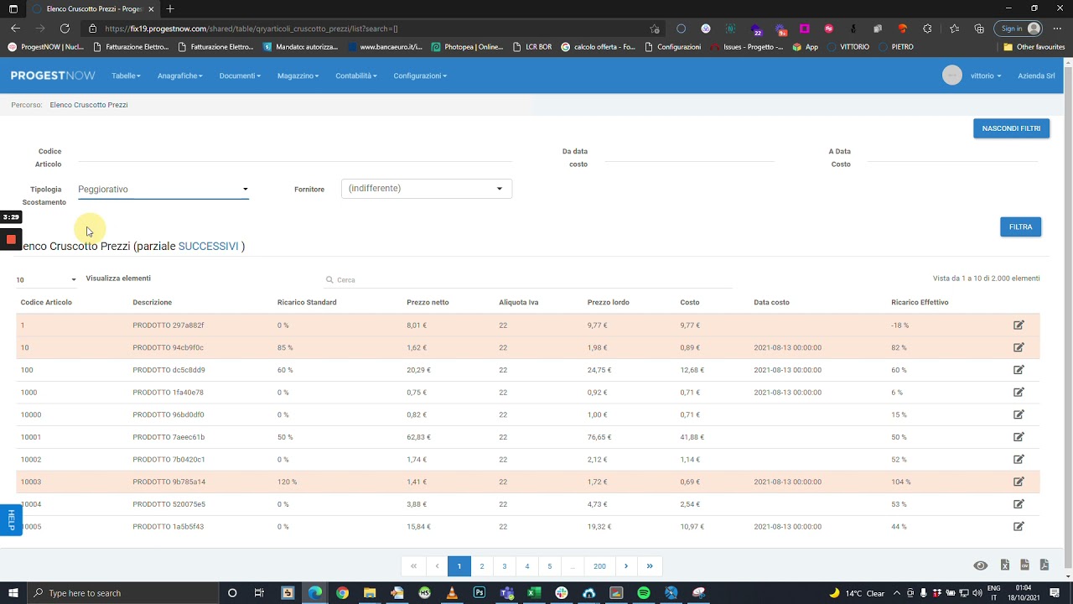
Task: Focus the Codice Articolo filter field
Action: (294, 152)
